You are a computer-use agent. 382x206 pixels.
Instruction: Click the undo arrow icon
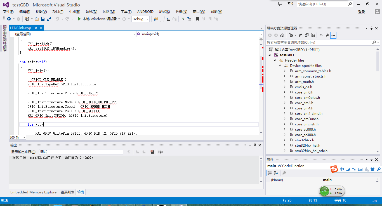pyautogui.click(x=57, y=19)
